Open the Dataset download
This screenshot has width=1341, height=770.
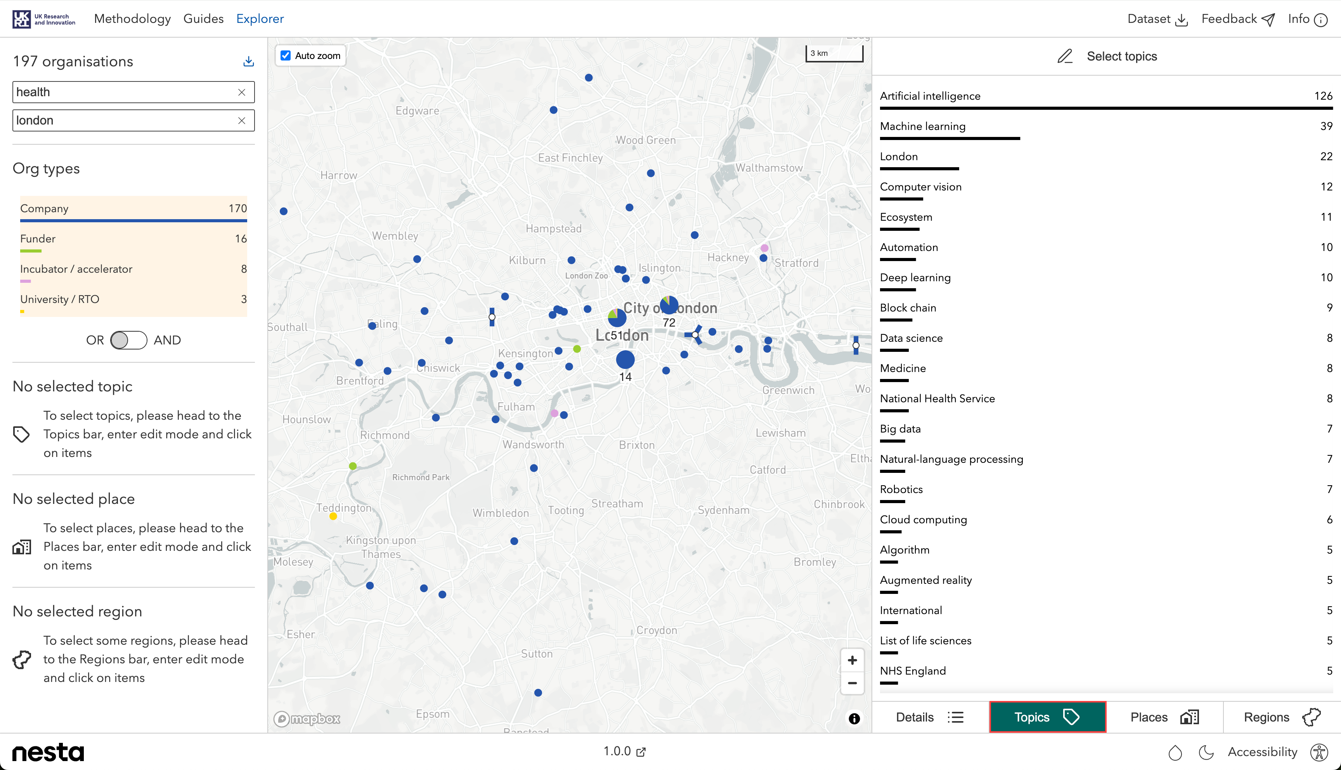[x=1157, y=19]
